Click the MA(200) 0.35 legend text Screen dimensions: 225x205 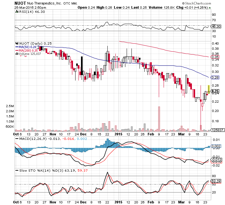28,50
